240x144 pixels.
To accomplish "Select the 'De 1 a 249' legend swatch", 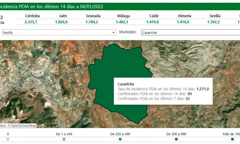I will point(64,139).
